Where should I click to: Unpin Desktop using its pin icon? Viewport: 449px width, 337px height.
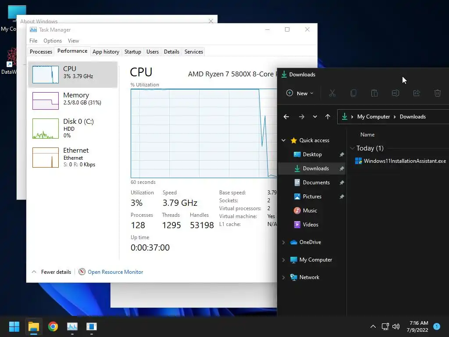click(x=342, y=154)
